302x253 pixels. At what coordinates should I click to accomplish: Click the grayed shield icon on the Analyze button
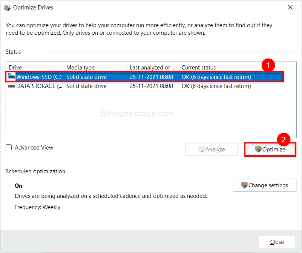pyautogui.click(x=201, y=149)
